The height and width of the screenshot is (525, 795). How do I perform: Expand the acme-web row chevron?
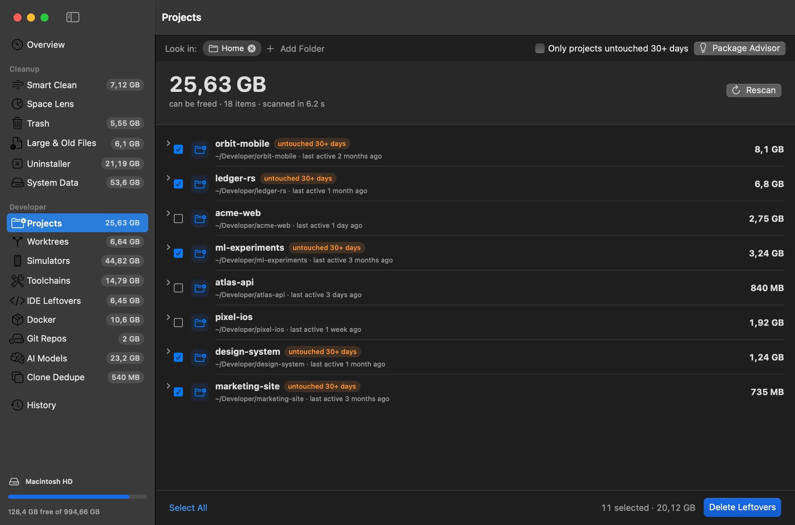[168, 213]
